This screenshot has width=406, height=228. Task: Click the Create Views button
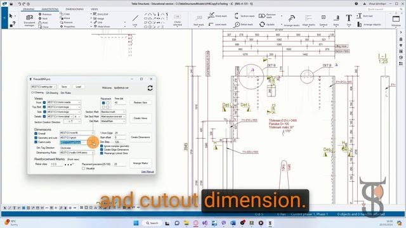tap(141, 118)
